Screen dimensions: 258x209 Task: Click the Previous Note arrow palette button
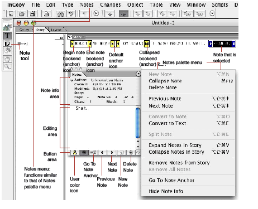[x=102, y=153]
